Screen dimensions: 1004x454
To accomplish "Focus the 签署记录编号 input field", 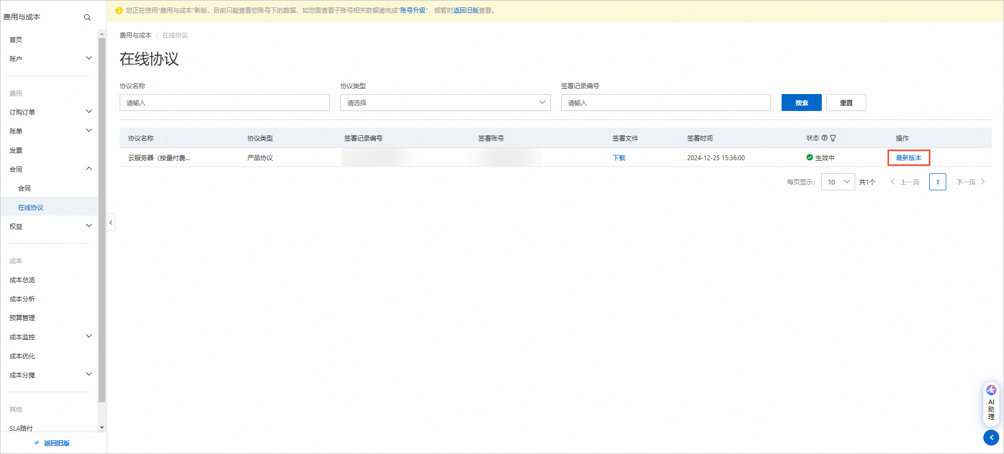I will click(x=666, y=103).
